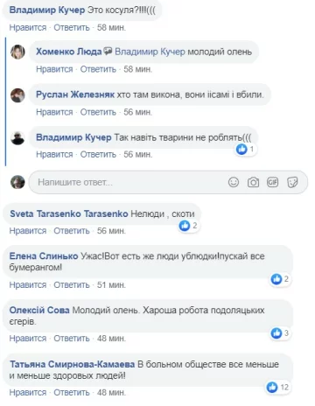This screenshot has height=406, width=315.
Task: Click inside the 'Напишите ответ...' field
Action: pos(168,182)
